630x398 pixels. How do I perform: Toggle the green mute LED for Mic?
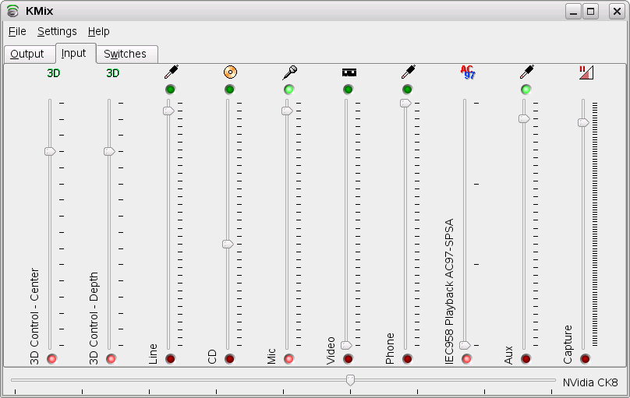coord(289,90)
